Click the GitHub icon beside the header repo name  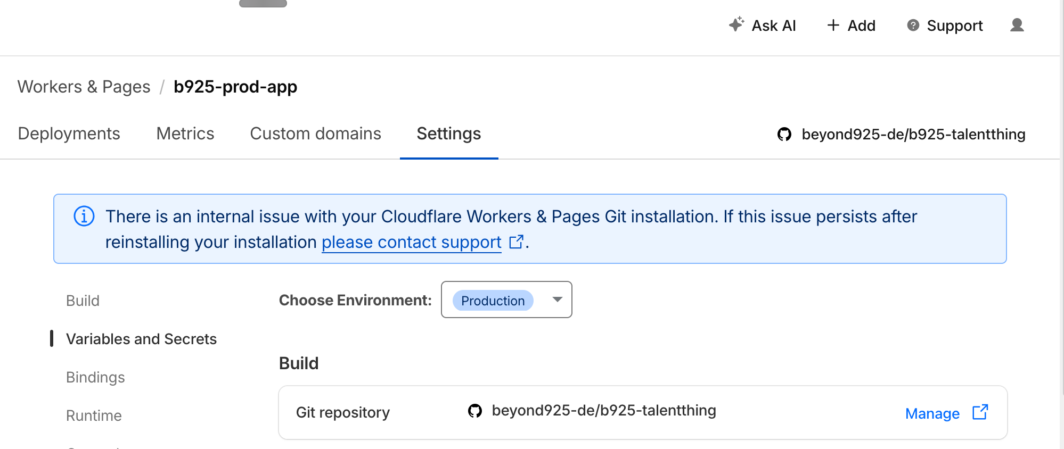[784, 134]
